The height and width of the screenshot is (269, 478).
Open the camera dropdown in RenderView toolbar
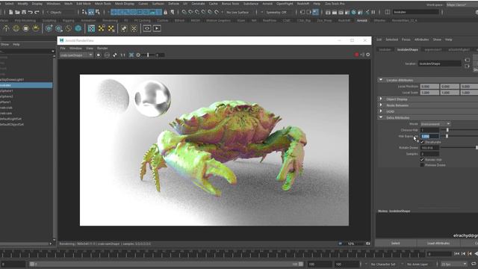[76, 55]
